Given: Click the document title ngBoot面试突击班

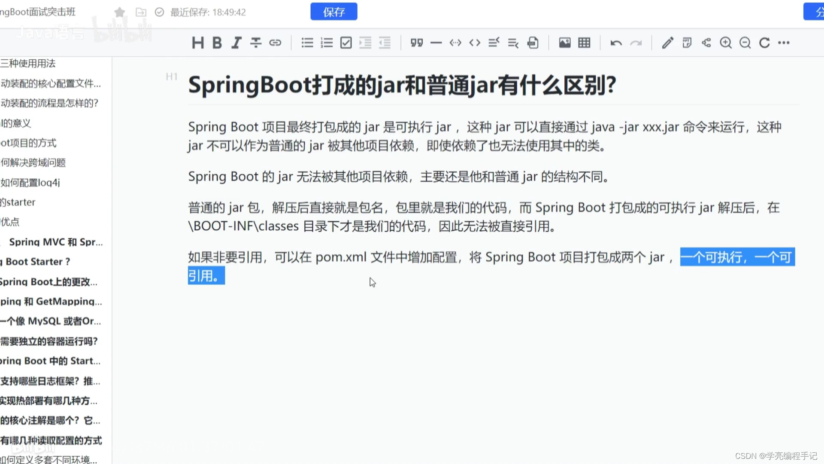Looking at the screenshot, I should 38,12.
